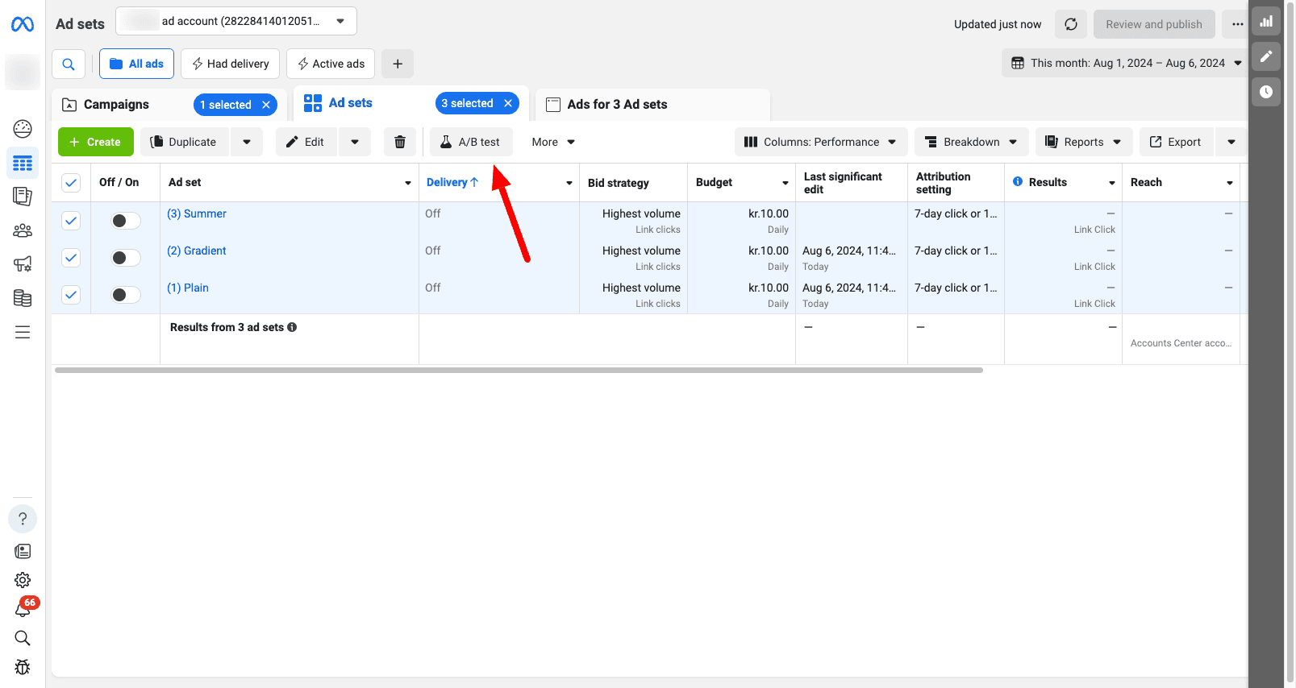This screenshot has height=688, width=1296.
Task: Open the date range This month picker
Action: [x=1126, y=63]
